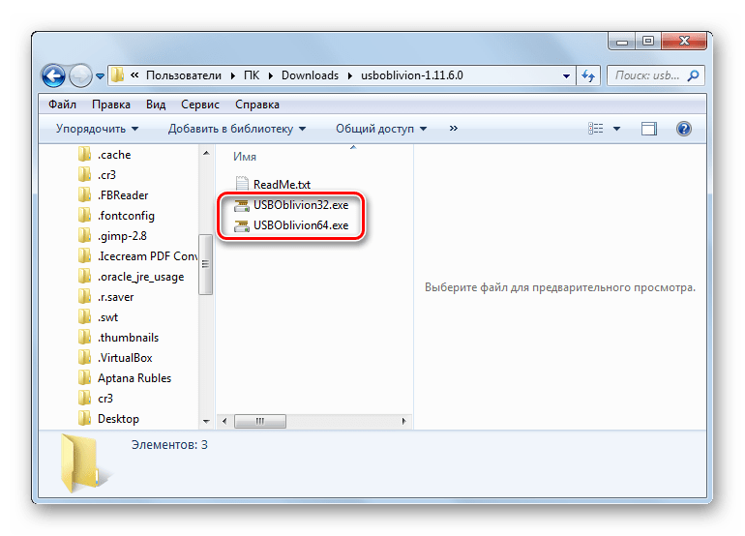
Task: Click the .cache folder icon
Action: pos(84,154)
